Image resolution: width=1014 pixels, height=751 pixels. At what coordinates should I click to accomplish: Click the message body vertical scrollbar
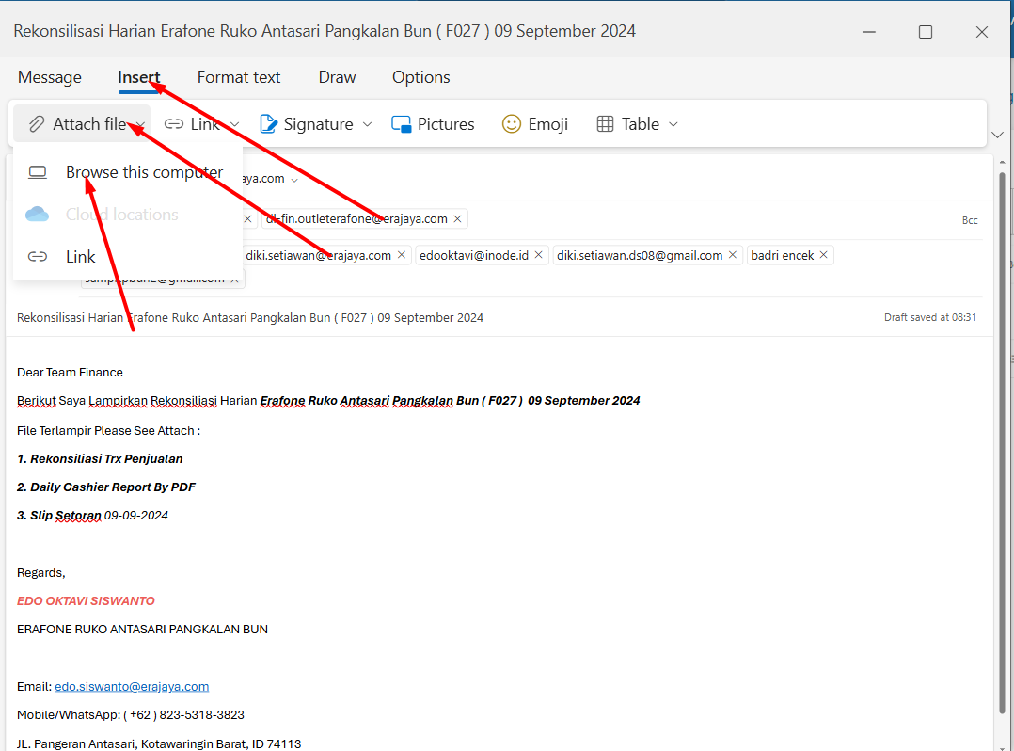[x=1003, y=442]
